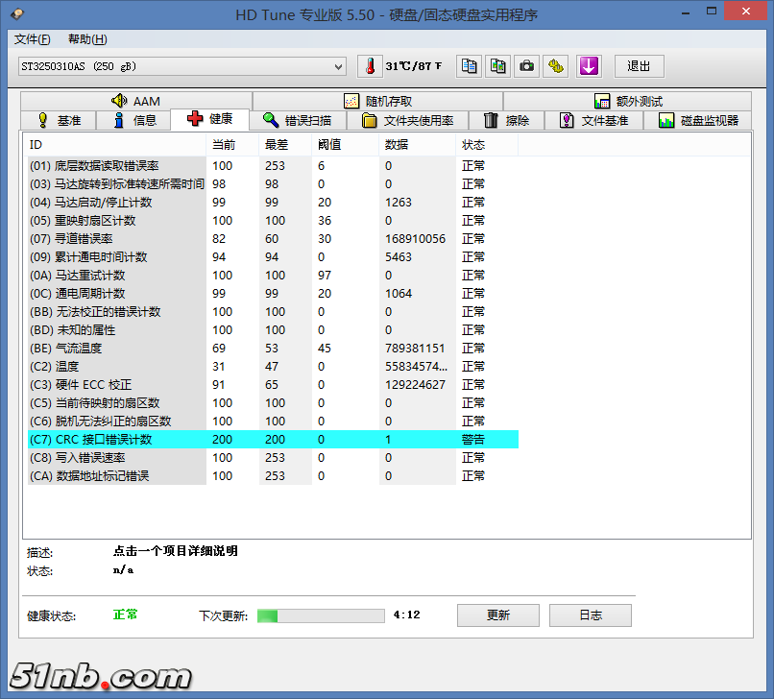Click the purple down-arrow icon

coord(589,66)
